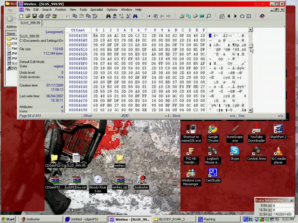
Task: Open the Skype desktop shortcut
Action: (235, 153)
